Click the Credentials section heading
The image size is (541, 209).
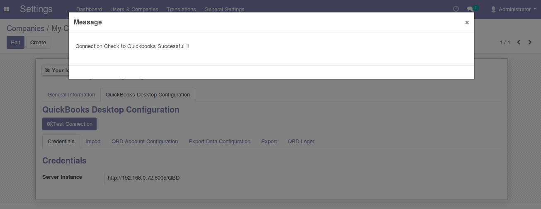pyautogui.click(x=64, y=161)
